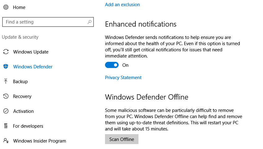263x149 pixels.
Task: Open the Windows Update section
Action: pos(31,52)
